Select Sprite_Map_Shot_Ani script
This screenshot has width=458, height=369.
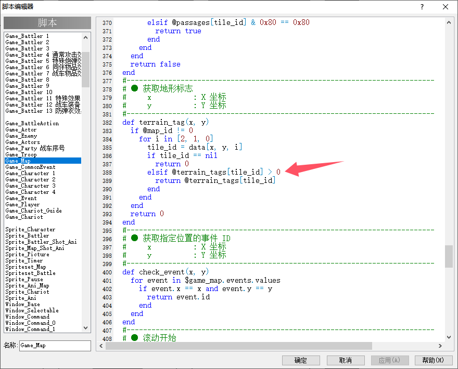pos(35,248)
